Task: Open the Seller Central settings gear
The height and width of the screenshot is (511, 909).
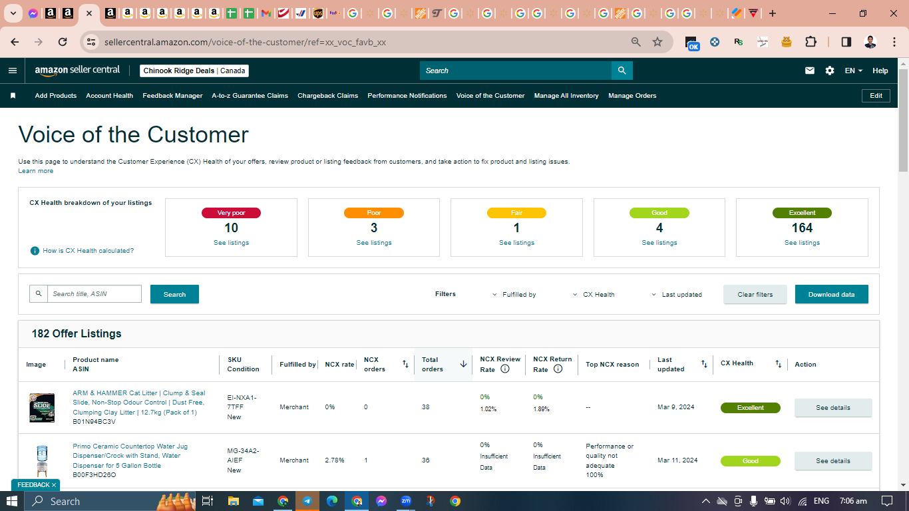Action: pos(830,71)
